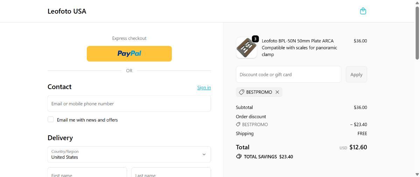Click the TOTAL SAVINGS tag icon
The width and height of the screenshot is (420, 177).
(x=239, y=157)
